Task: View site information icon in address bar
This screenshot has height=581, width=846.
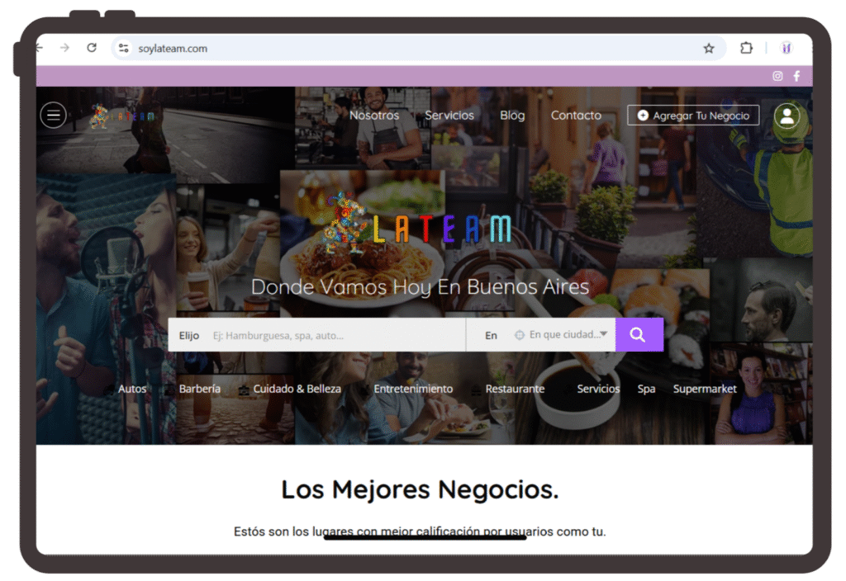Action: coord(124,49)
